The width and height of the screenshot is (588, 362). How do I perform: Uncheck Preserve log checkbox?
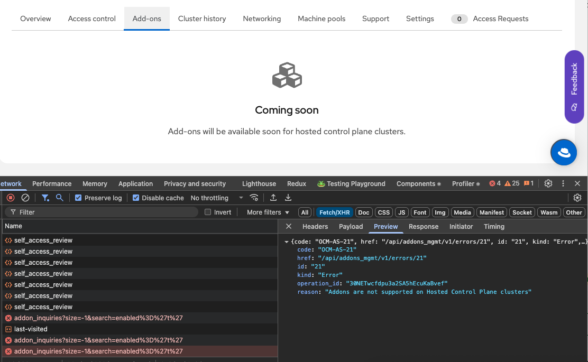[78, 198]
